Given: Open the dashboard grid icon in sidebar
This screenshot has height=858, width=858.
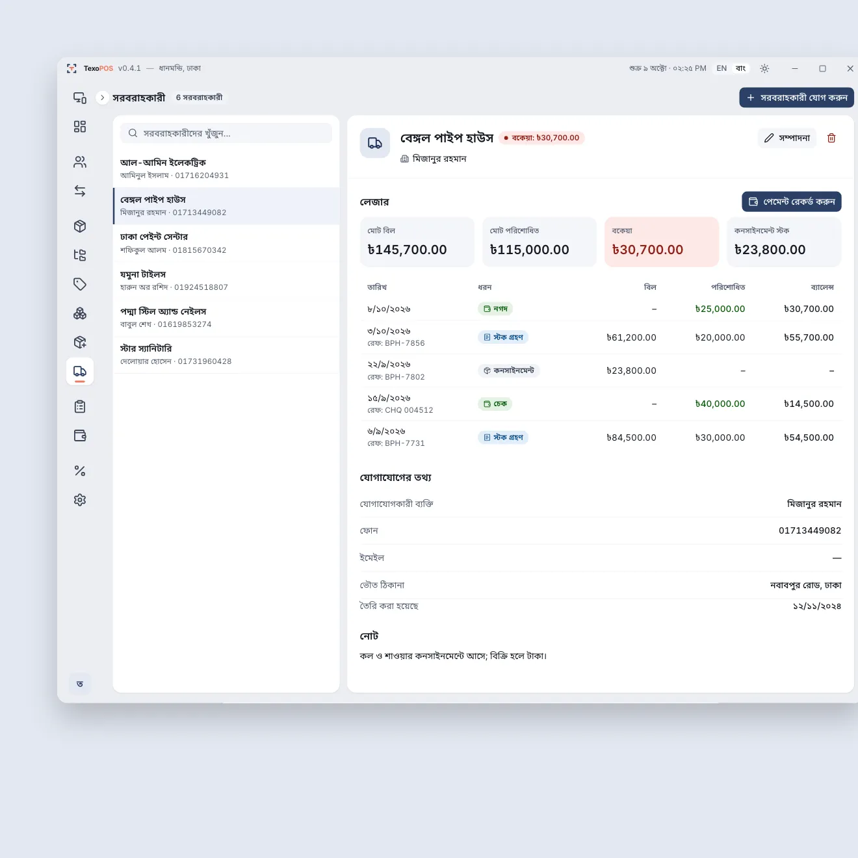Looking at the screenshot, I should click(x=80, y=127).
